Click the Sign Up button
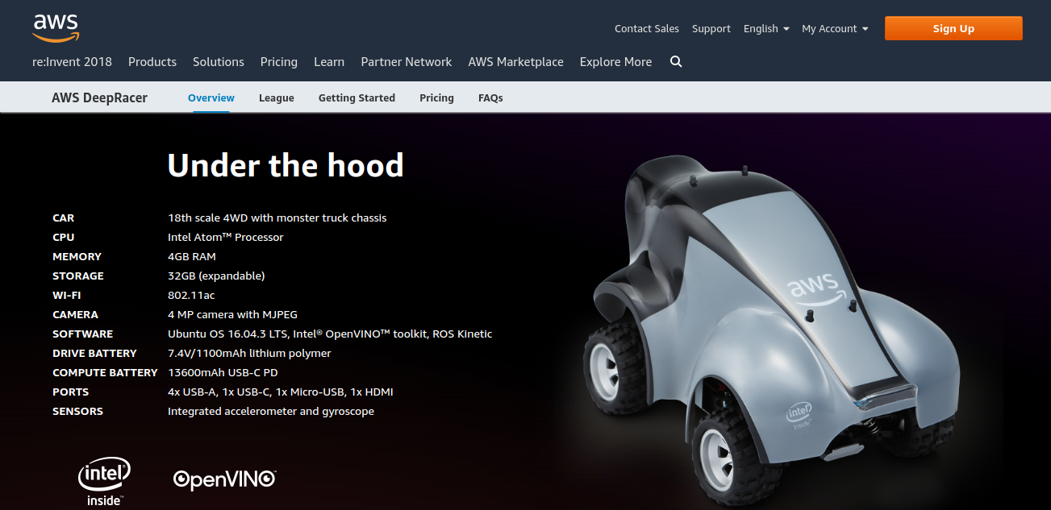The height and width of the screenshot is (510, 1051). 953,28
